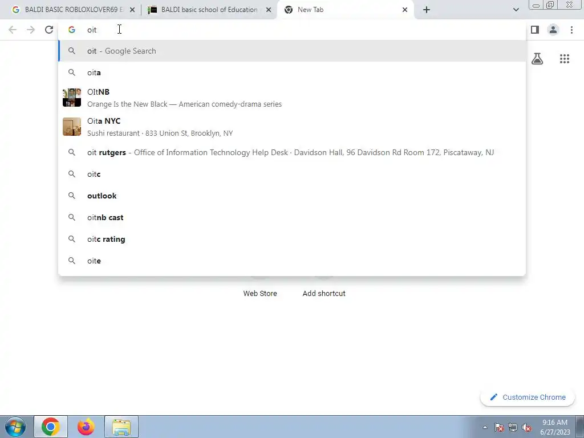This screenshot has height=438, width=584.
Task: Open a new tab with plus button
Action: 427,10
